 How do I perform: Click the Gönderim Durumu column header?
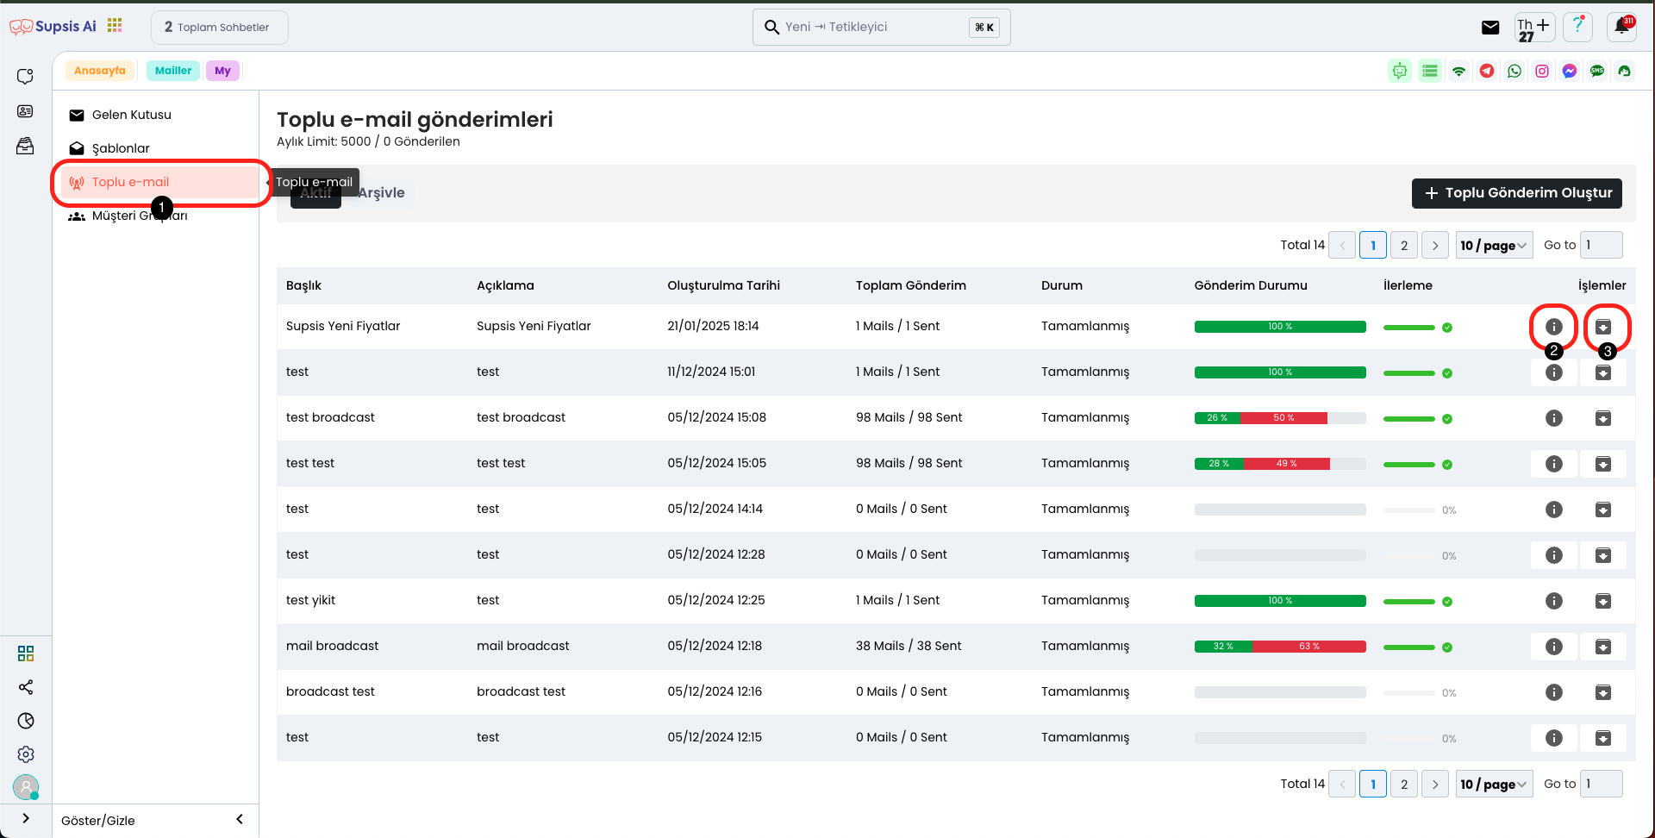coord(1251,285)
